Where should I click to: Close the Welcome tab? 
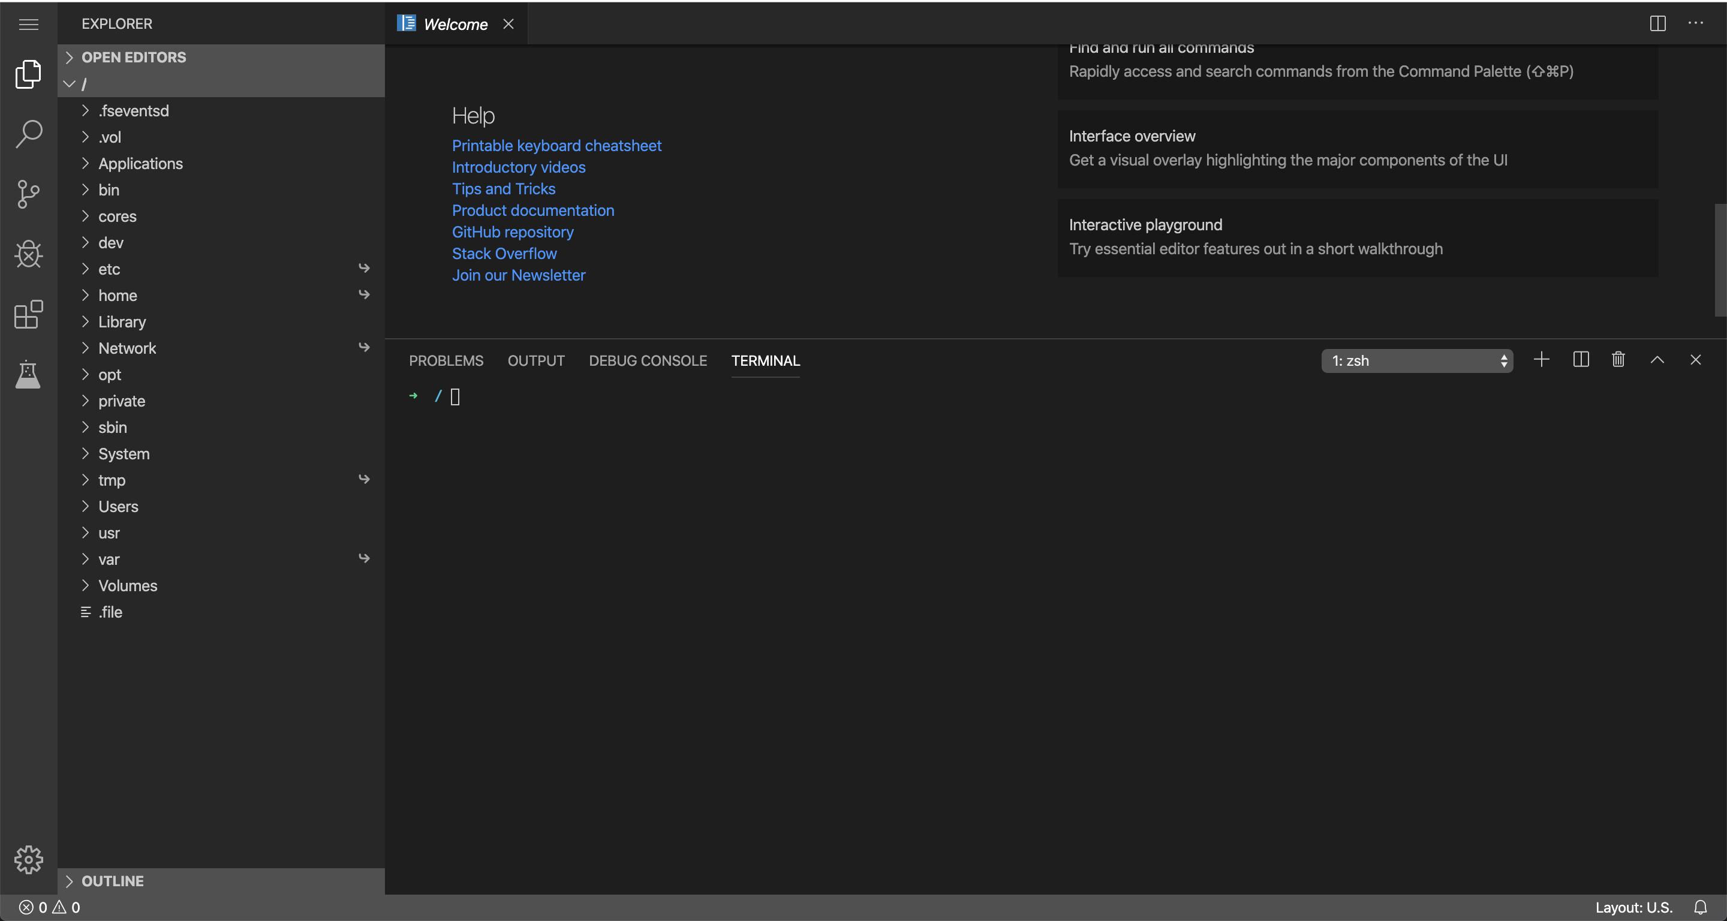pos(508,24)
